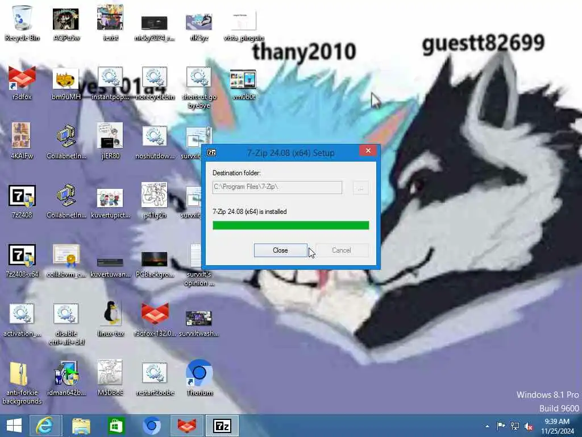Click the disabled Cancel button in 7-Zip Setup
Screen dimensions: 582x437
tap(342, 250)
